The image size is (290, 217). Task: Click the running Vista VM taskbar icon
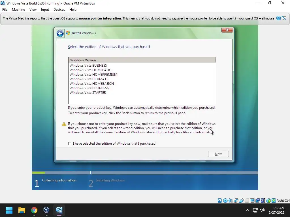point(59,210)
